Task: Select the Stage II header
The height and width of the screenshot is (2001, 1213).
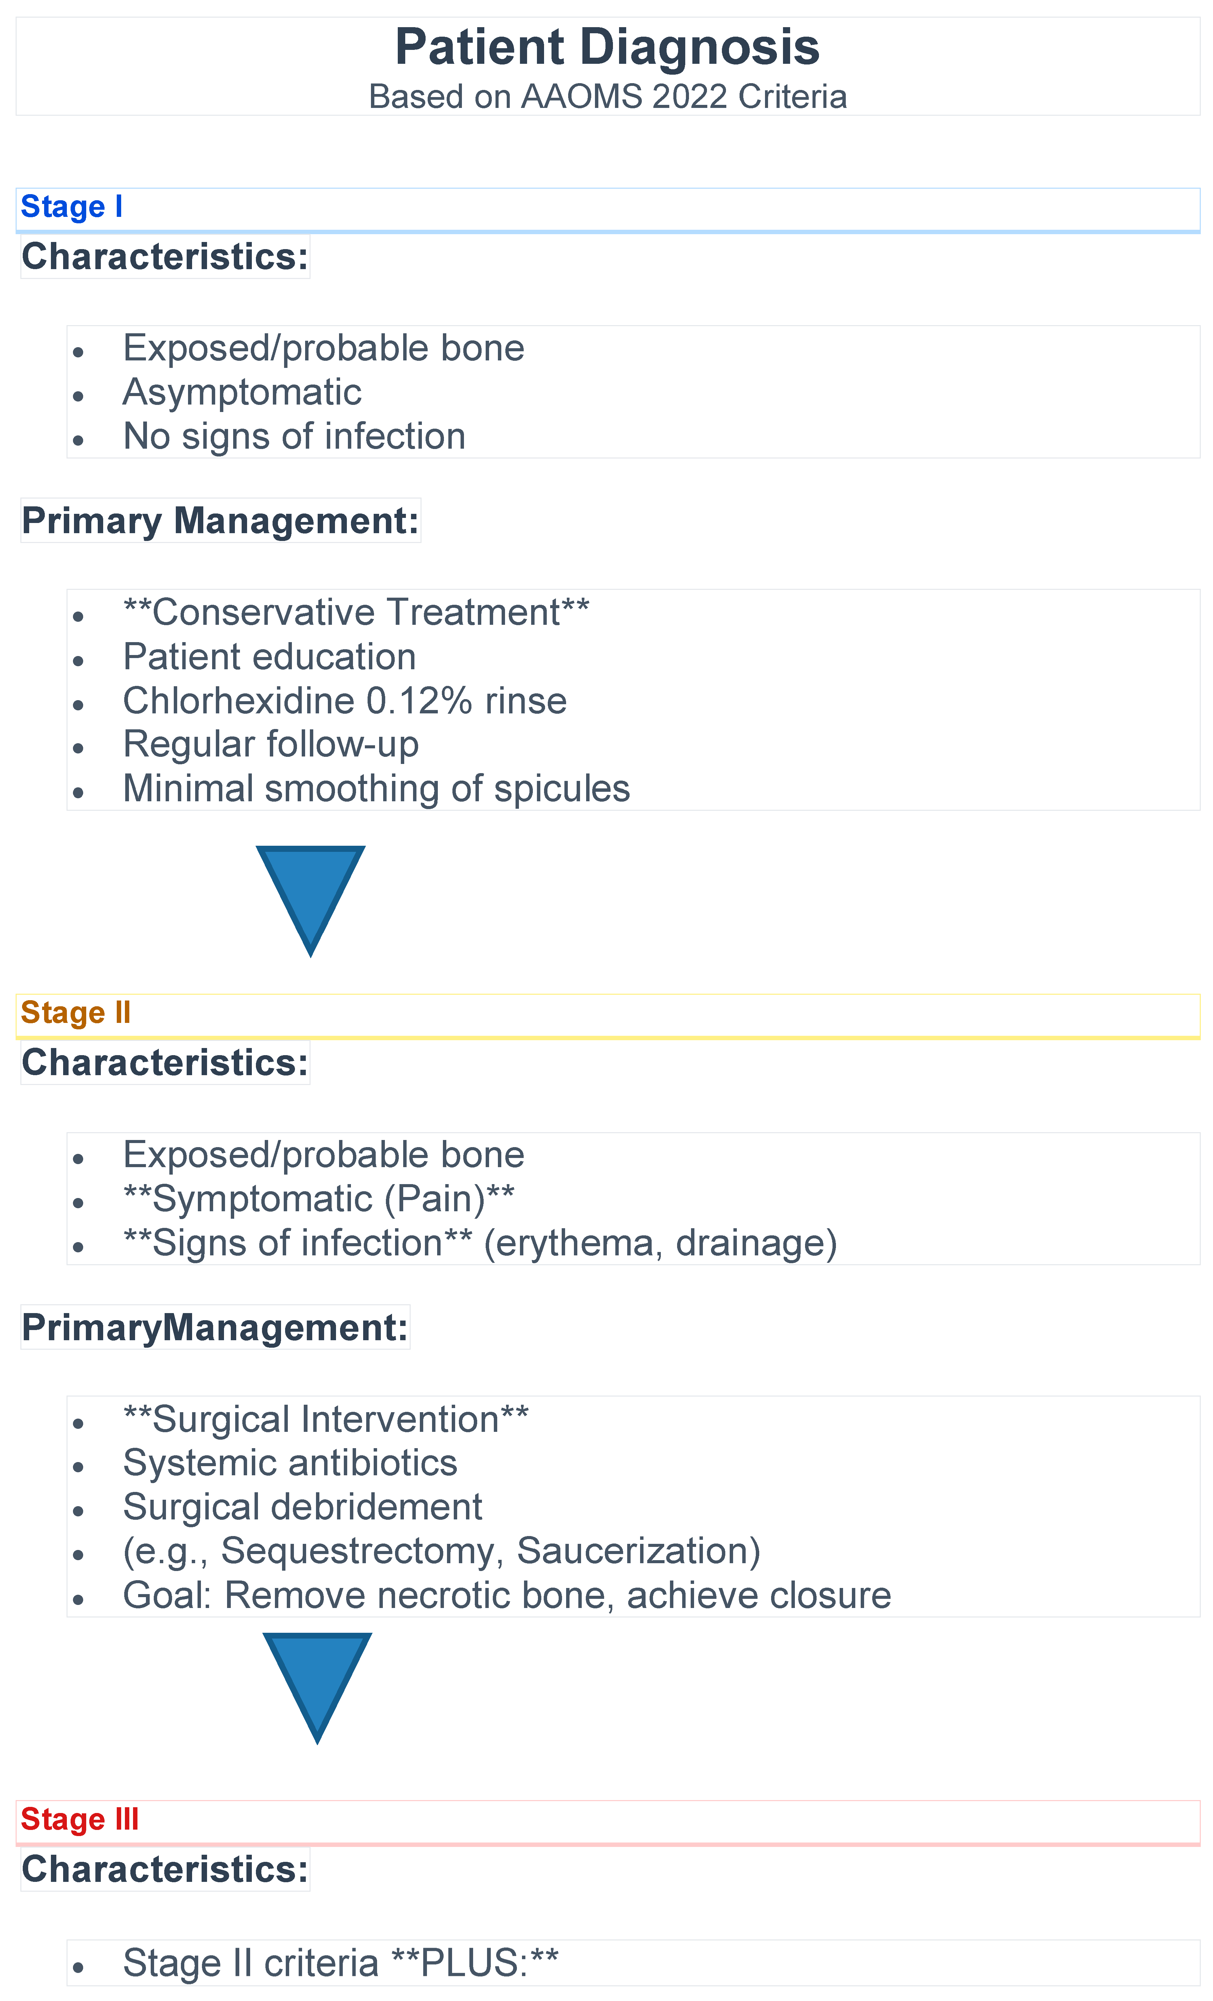Action: (75, 1013)
